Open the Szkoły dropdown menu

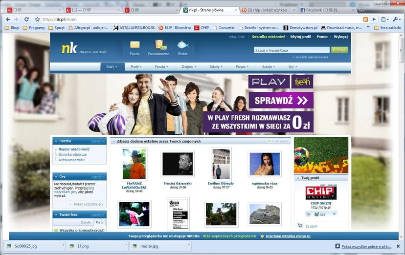[x=216, y=66]
